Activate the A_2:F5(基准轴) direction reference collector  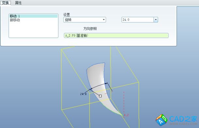tap(116, 35)
